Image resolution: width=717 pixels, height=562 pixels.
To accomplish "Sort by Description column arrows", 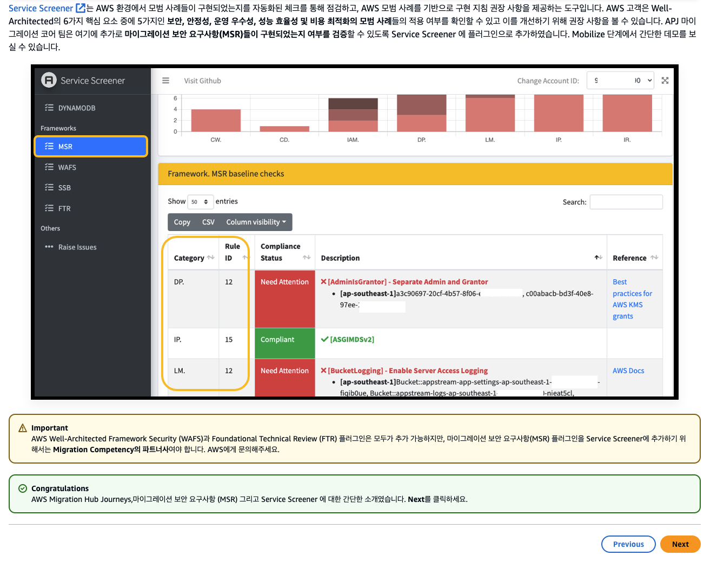I will pos(598,257).
